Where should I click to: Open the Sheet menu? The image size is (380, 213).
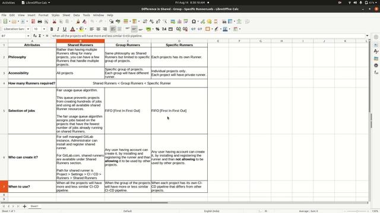(66, 15)
